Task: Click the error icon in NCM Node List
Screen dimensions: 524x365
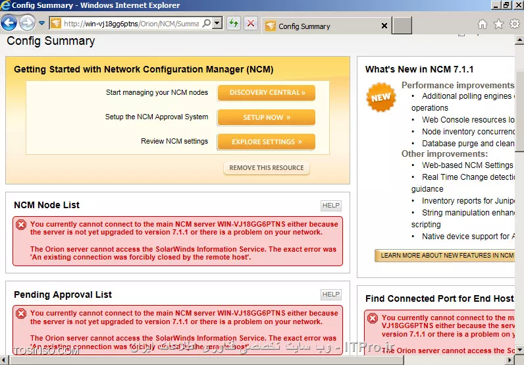Action: click(x=20, y=225)
